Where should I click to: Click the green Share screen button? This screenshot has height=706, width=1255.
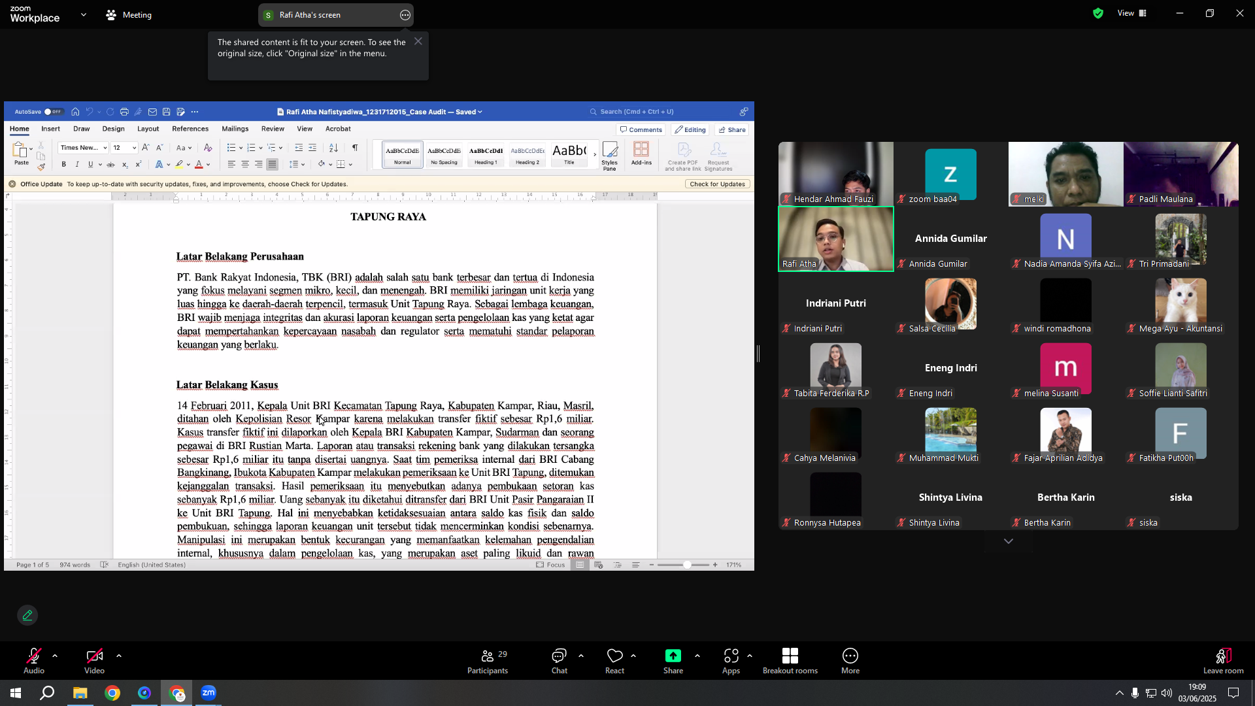(673, 660)
